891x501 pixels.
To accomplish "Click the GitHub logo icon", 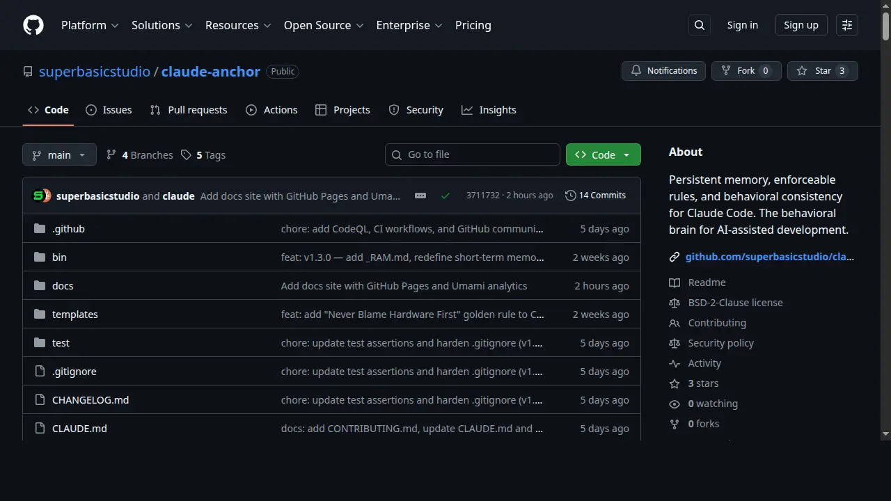I will pos(33,25).
